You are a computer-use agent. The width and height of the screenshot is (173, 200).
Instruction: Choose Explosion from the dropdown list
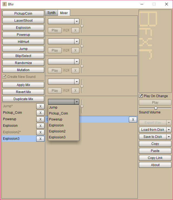coord(64,125)
